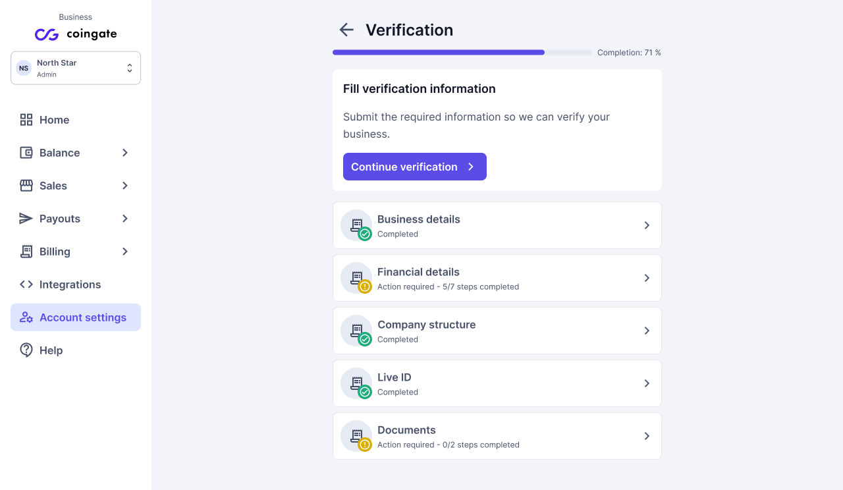Viewport: 843px width, 490px height.
Task: Click the Continue verification button
Action: [415, 167]
